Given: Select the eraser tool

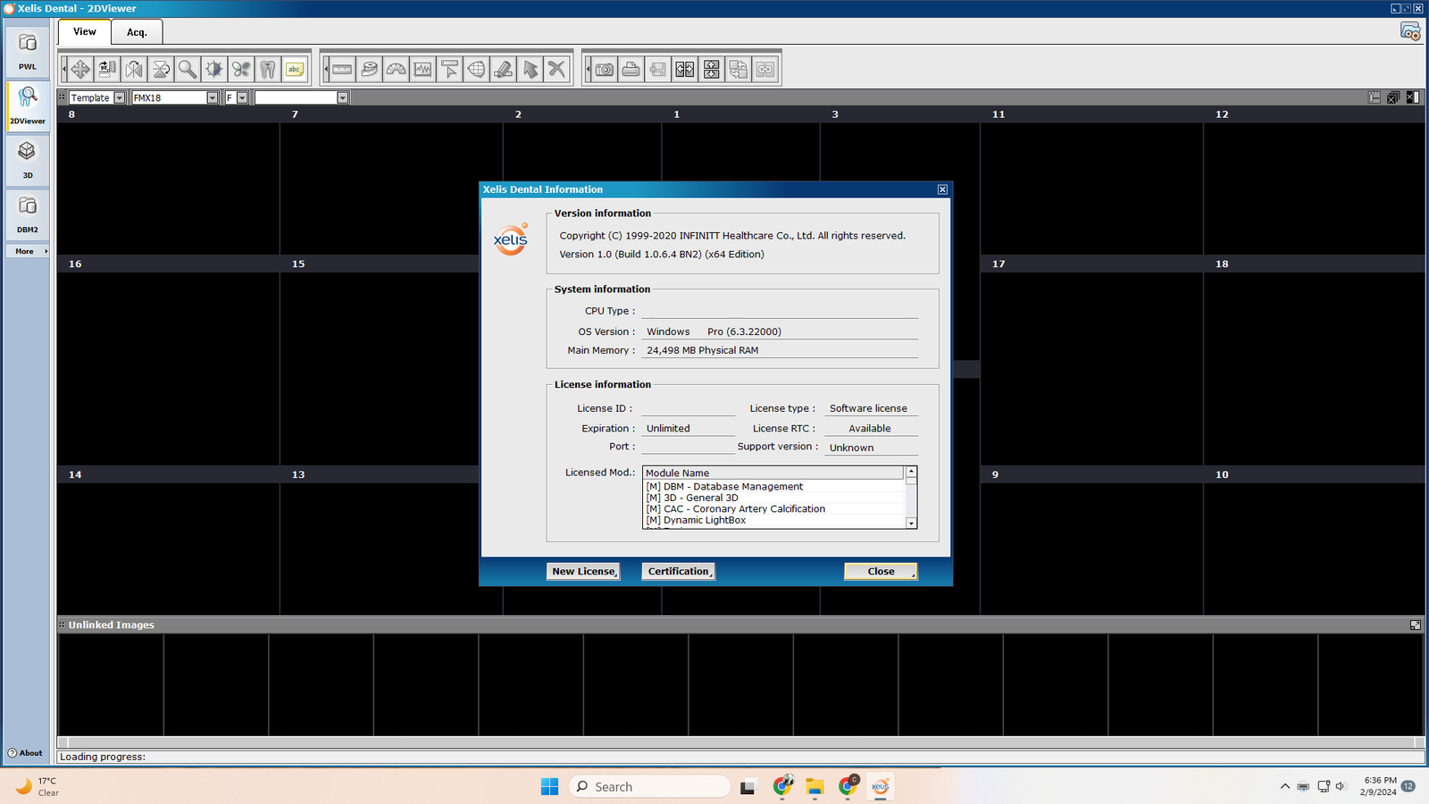Looking at the screenshot, I should point(503,69).
